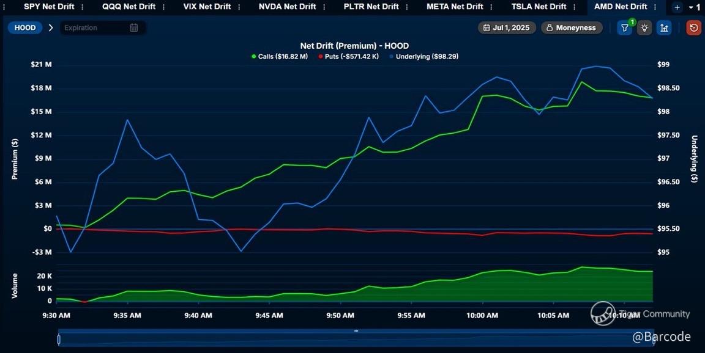Open PLTR Net Drift tab options menu
Viewport: 705px width, 353px height.
407,7
